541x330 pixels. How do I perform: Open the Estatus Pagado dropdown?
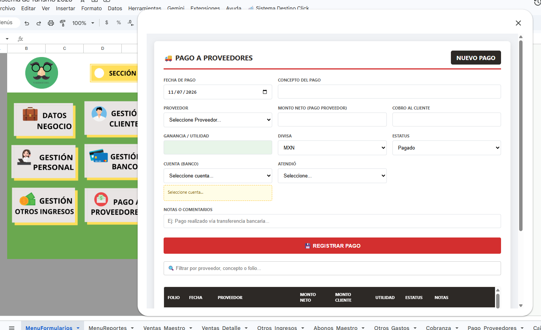point(447,148)
